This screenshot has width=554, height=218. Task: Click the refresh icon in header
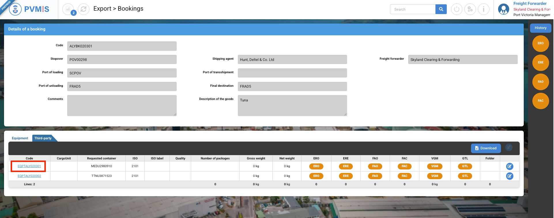84,9
